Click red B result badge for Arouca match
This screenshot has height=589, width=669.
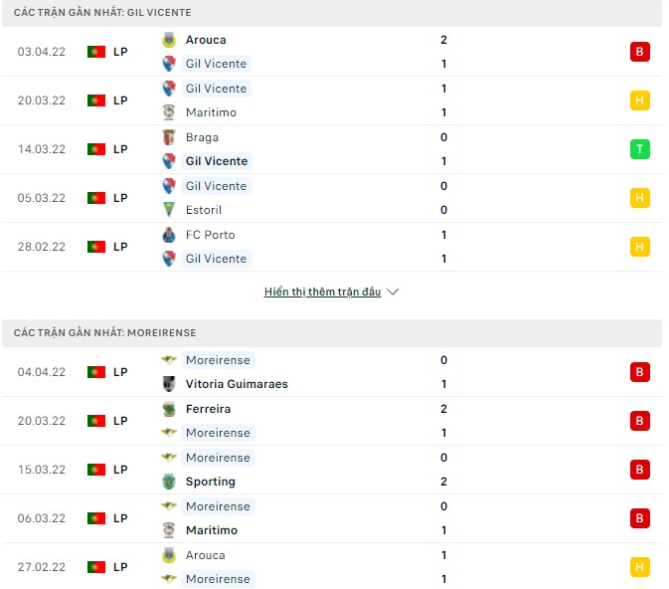[638, 52]
